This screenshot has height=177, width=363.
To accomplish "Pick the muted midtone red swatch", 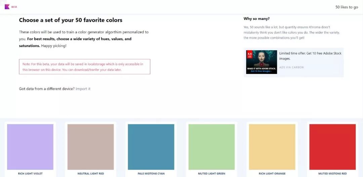I will coord(332,147).
